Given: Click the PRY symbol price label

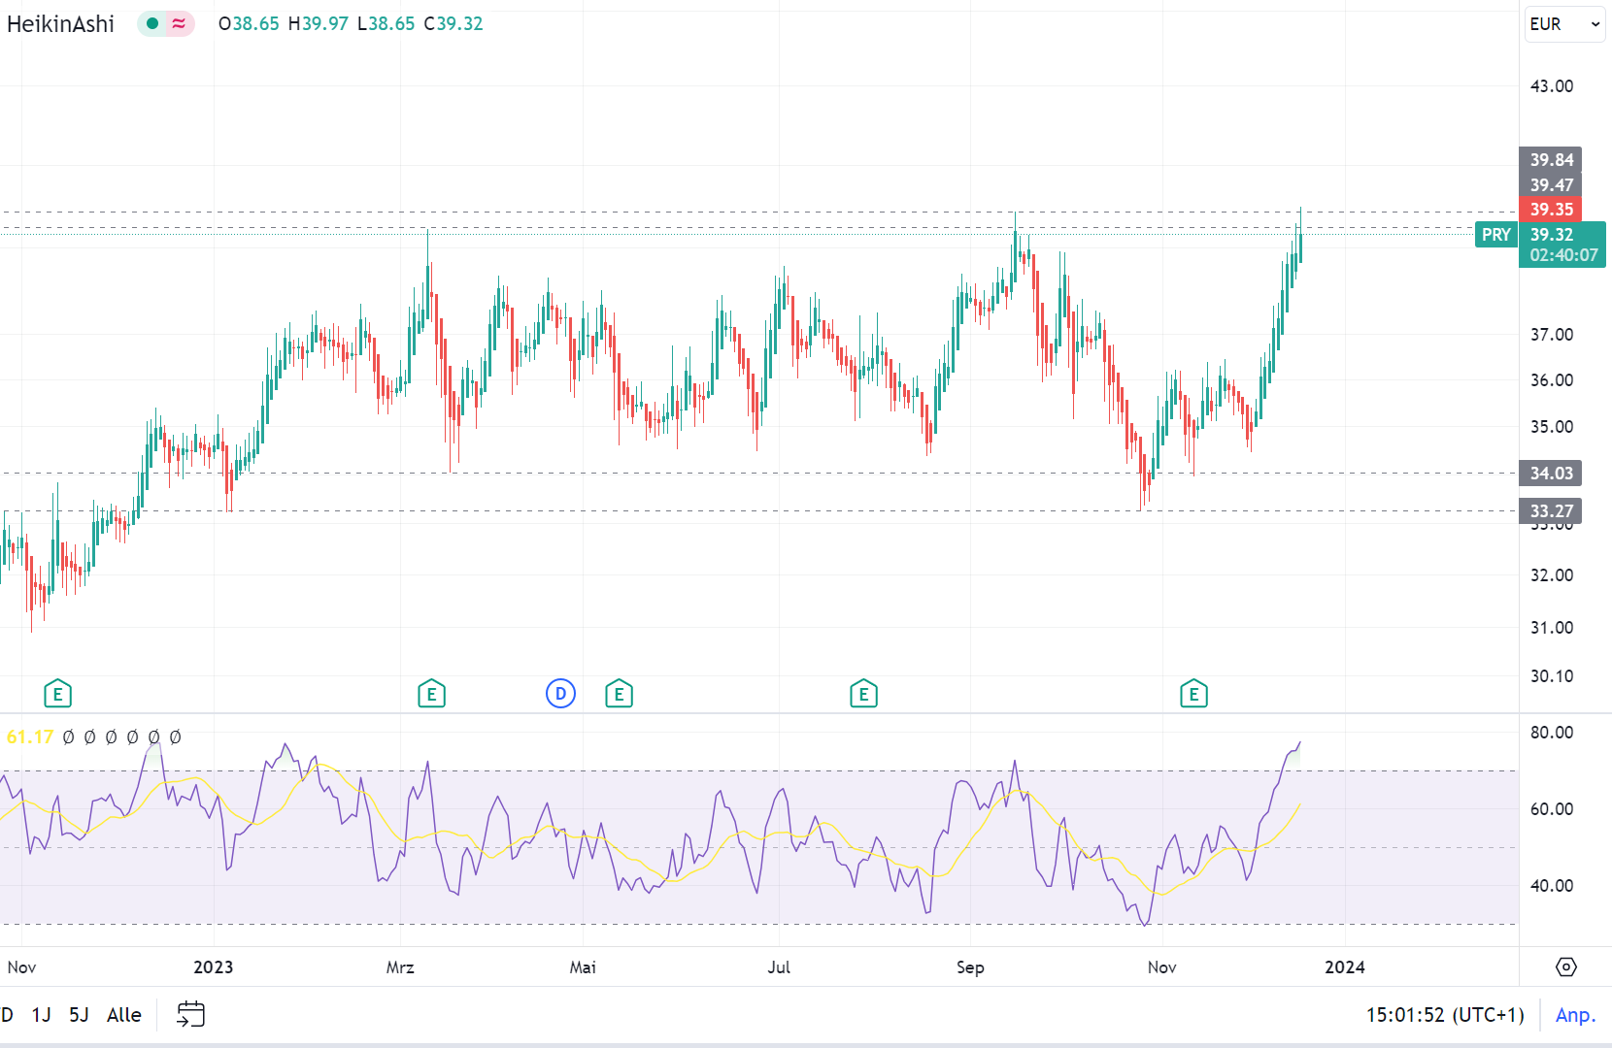Looking at the screenshot, I should pos(1495,235).
